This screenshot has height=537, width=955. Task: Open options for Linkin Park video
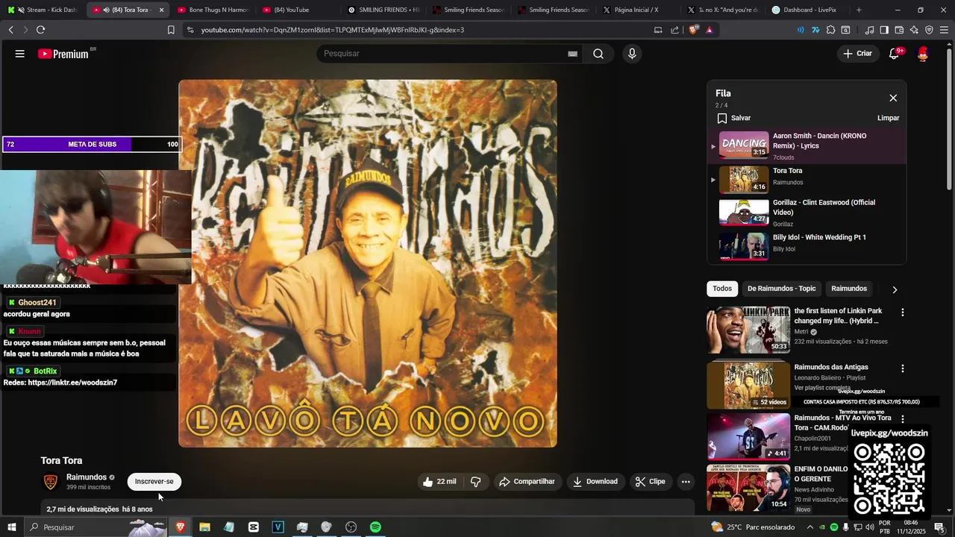coord(902,313)
